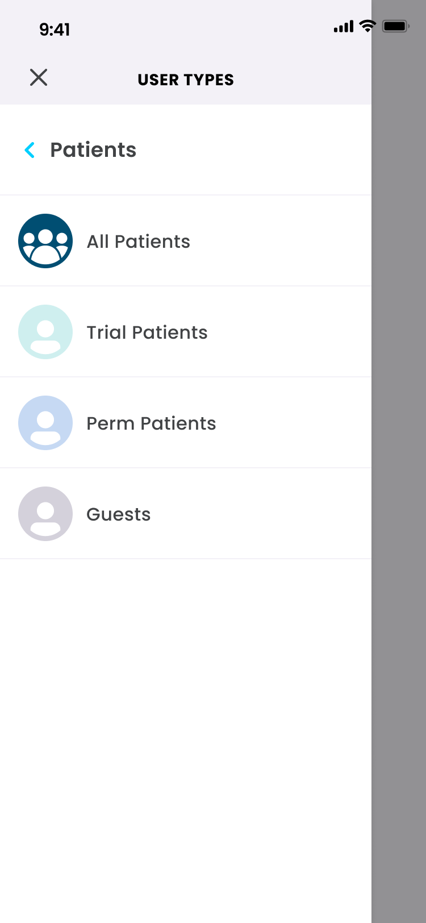Tap the All Patients group icon
This screenshot has width=426, height=923.
(x=45, y=241)
